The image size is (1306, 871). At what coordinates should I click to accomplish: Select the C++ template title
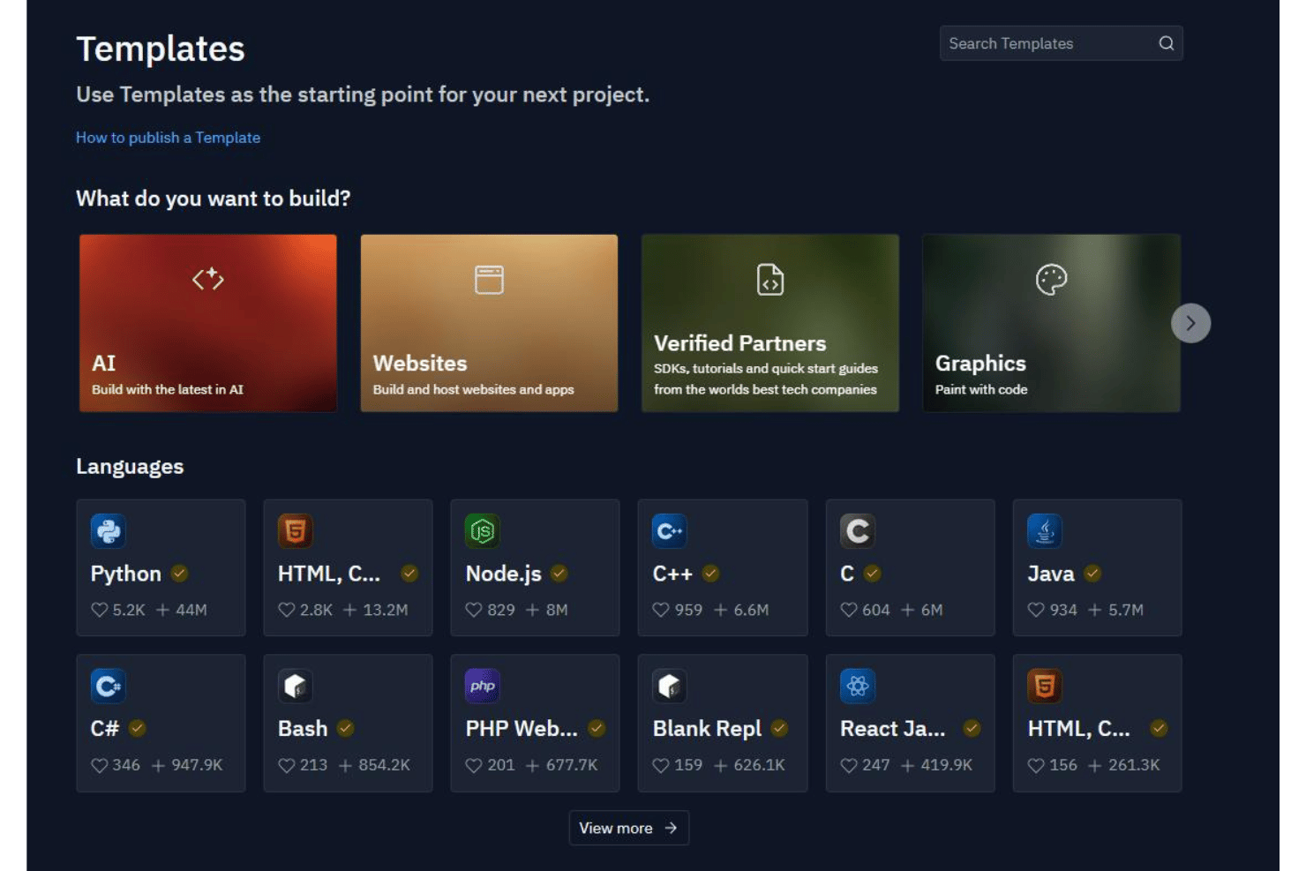click(672, 574)
